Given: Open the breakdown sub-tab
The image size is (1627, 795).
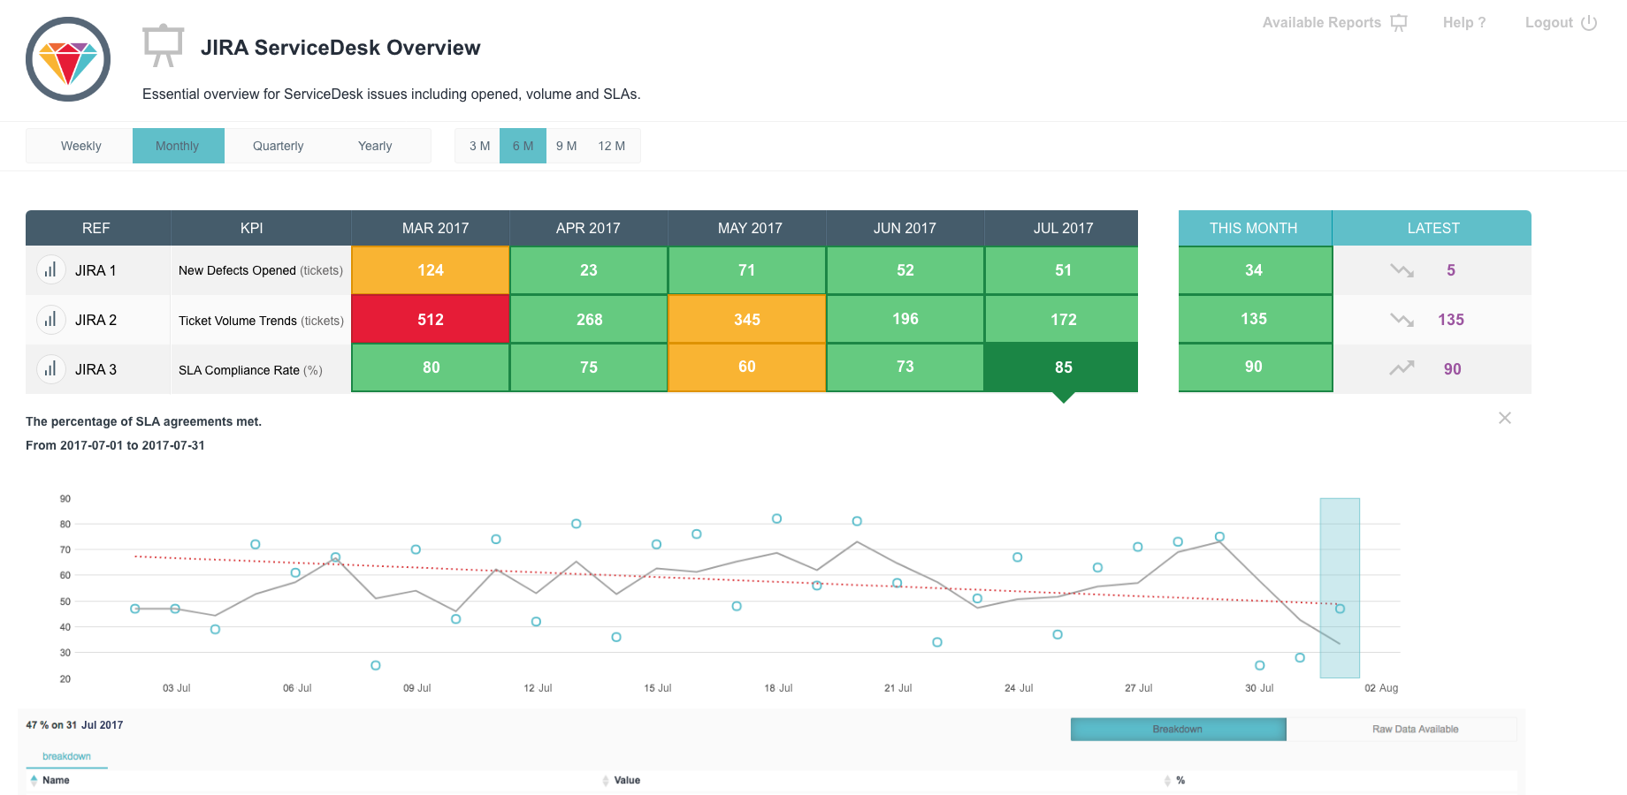Looking at the screenshot, I should (66, 756).
